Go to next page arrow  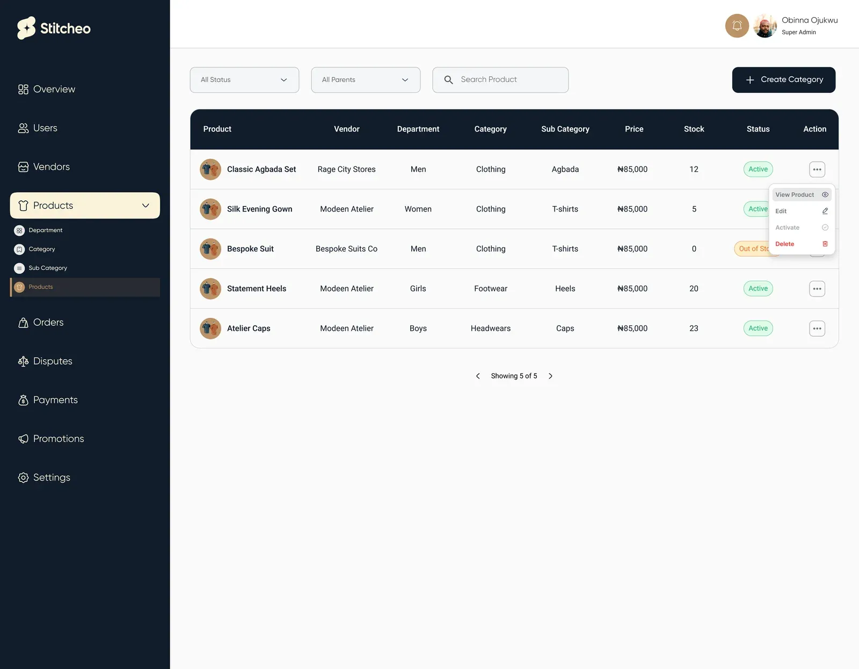(550, 376)
